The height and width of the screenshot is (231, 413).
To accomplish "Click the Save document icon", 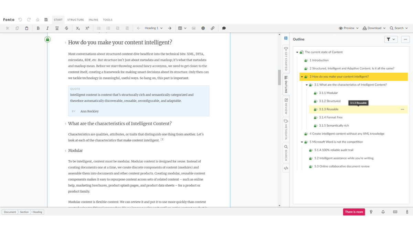I will 46,20.
